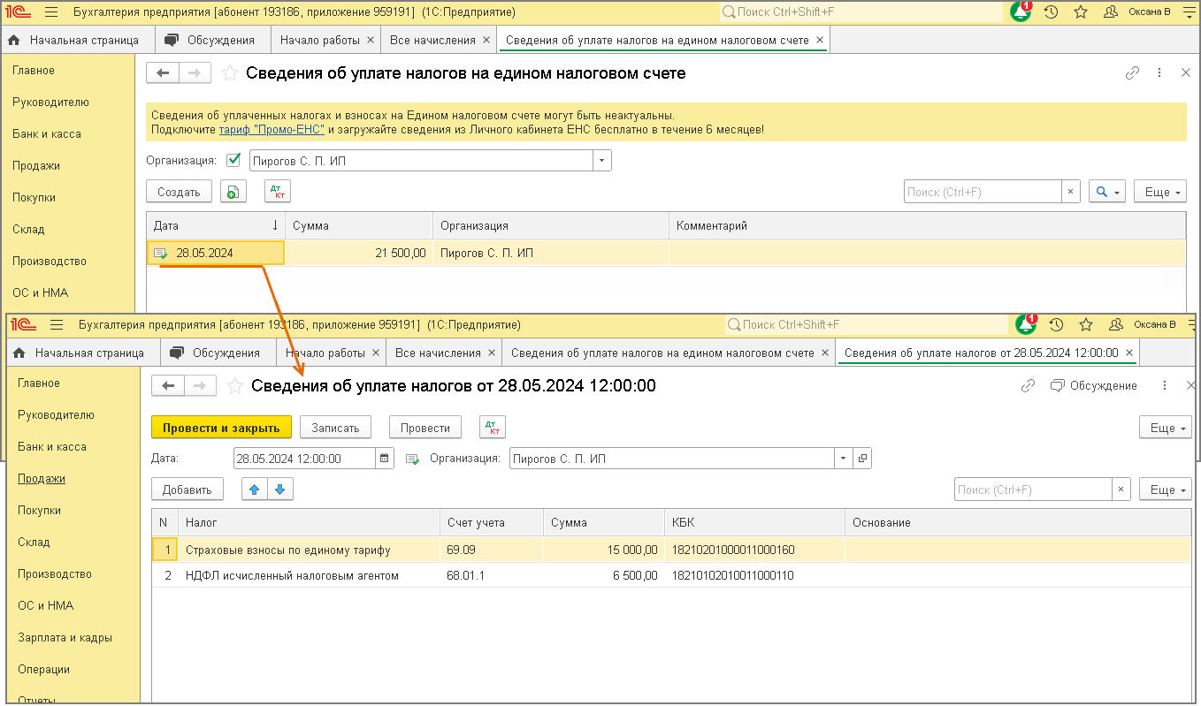Click global search field in top window
The image size is (1201, 706).
coord(861,12)
